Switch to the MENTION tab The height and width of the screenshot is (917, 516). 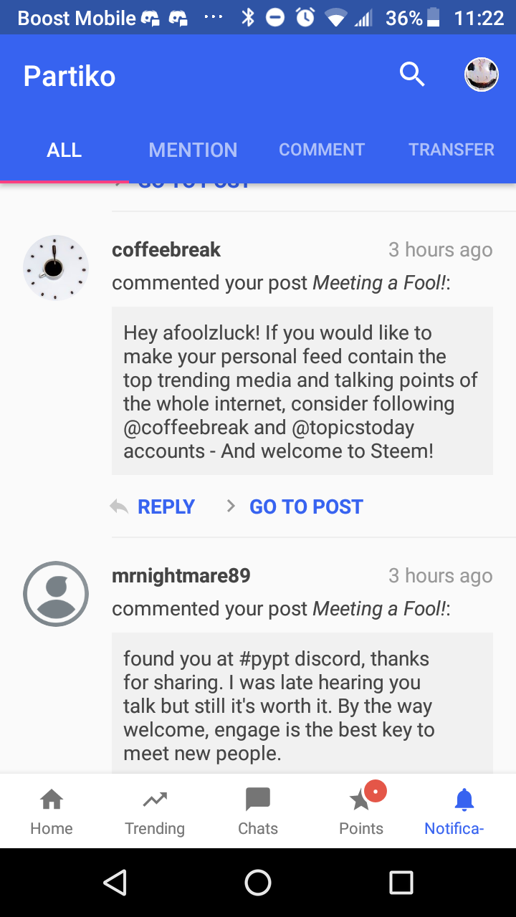pos(193,150)
